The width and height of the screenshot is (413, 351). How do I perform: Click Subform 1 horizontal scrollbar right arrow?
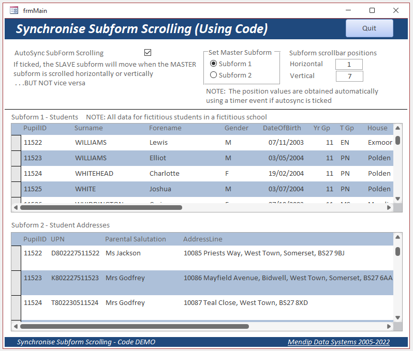coord(389,207)
